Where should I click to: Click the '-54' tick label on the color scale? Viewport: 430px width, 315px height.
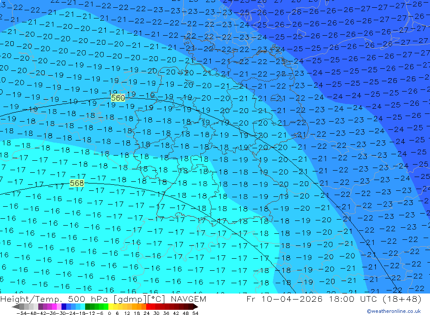(x=21, y=313)
